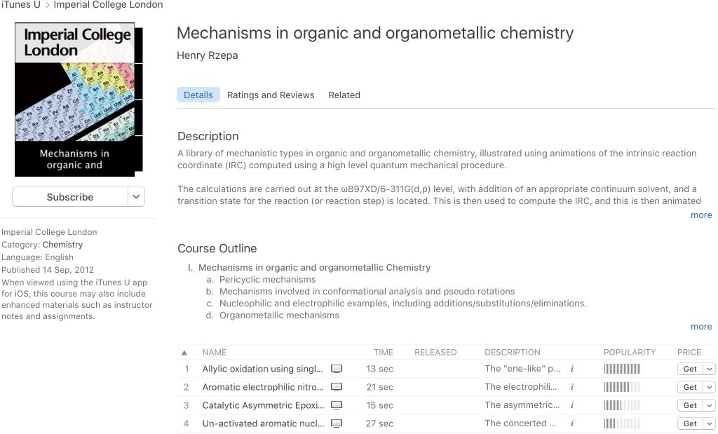Sort list by the ascending arrow column
The image size is (718, 434).
(184, 353)
